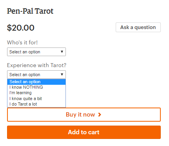The image size is (169, 146).
Task: Add the item to cart
Action: point(84,132)
